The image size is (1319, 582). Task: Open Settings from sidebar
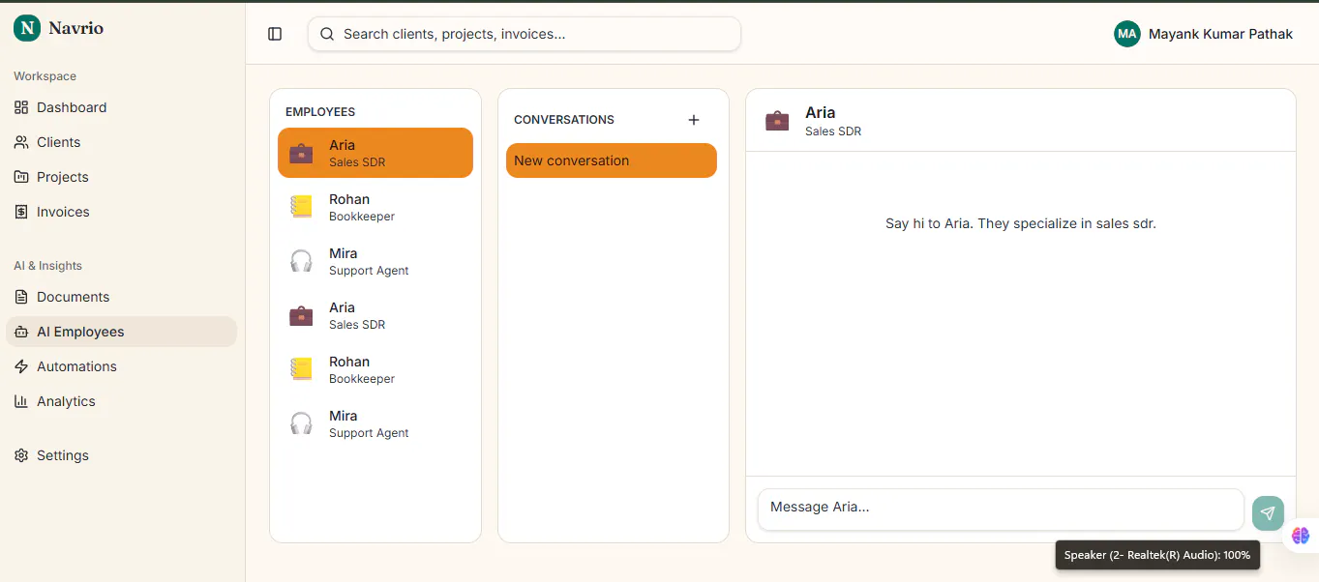(x=121, y=455)
